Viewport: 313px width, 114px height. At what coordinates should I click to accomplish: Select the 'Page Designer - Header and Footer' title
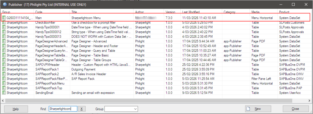point(95,46)
